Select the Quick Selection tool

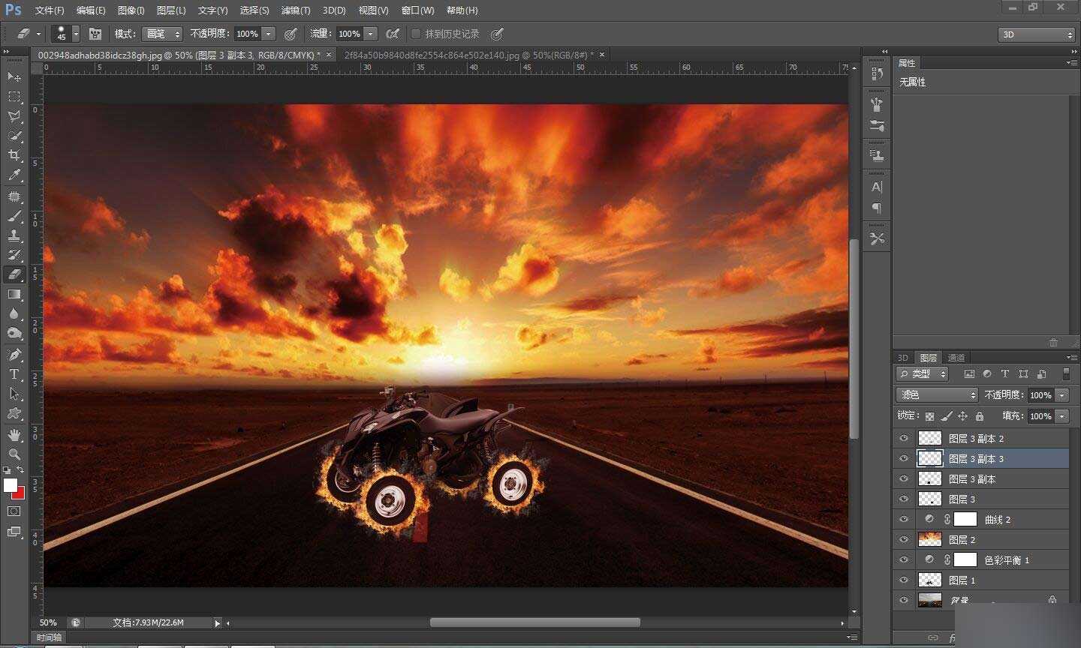coord(14,136)
